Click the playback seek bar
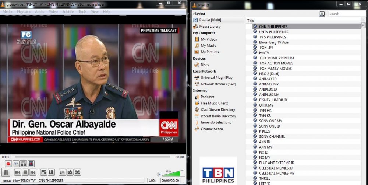Viewport: 368px width, 185px height. [x=92, y=157]
